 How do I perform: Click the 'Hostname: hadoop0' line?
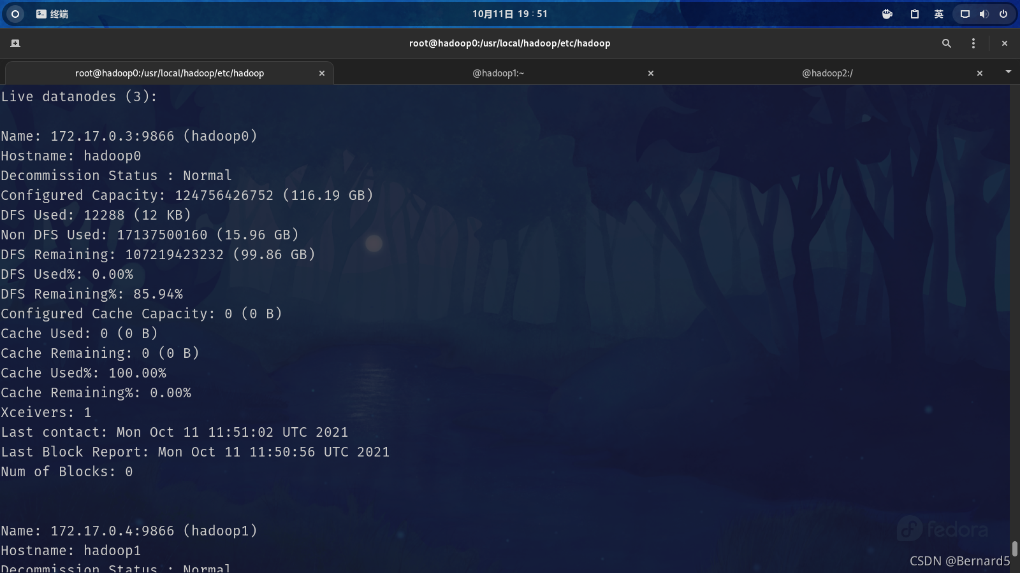pos(71,156)
